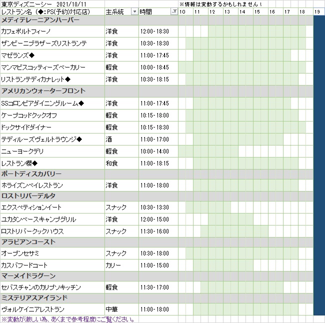Select the ホライズンベイレストラン cell
The height and width of the screenshot is (323, 325).
[x=52, y=185]
